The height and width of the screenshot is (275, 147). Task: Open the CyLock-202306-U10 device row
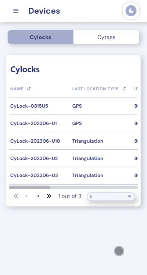73,141
